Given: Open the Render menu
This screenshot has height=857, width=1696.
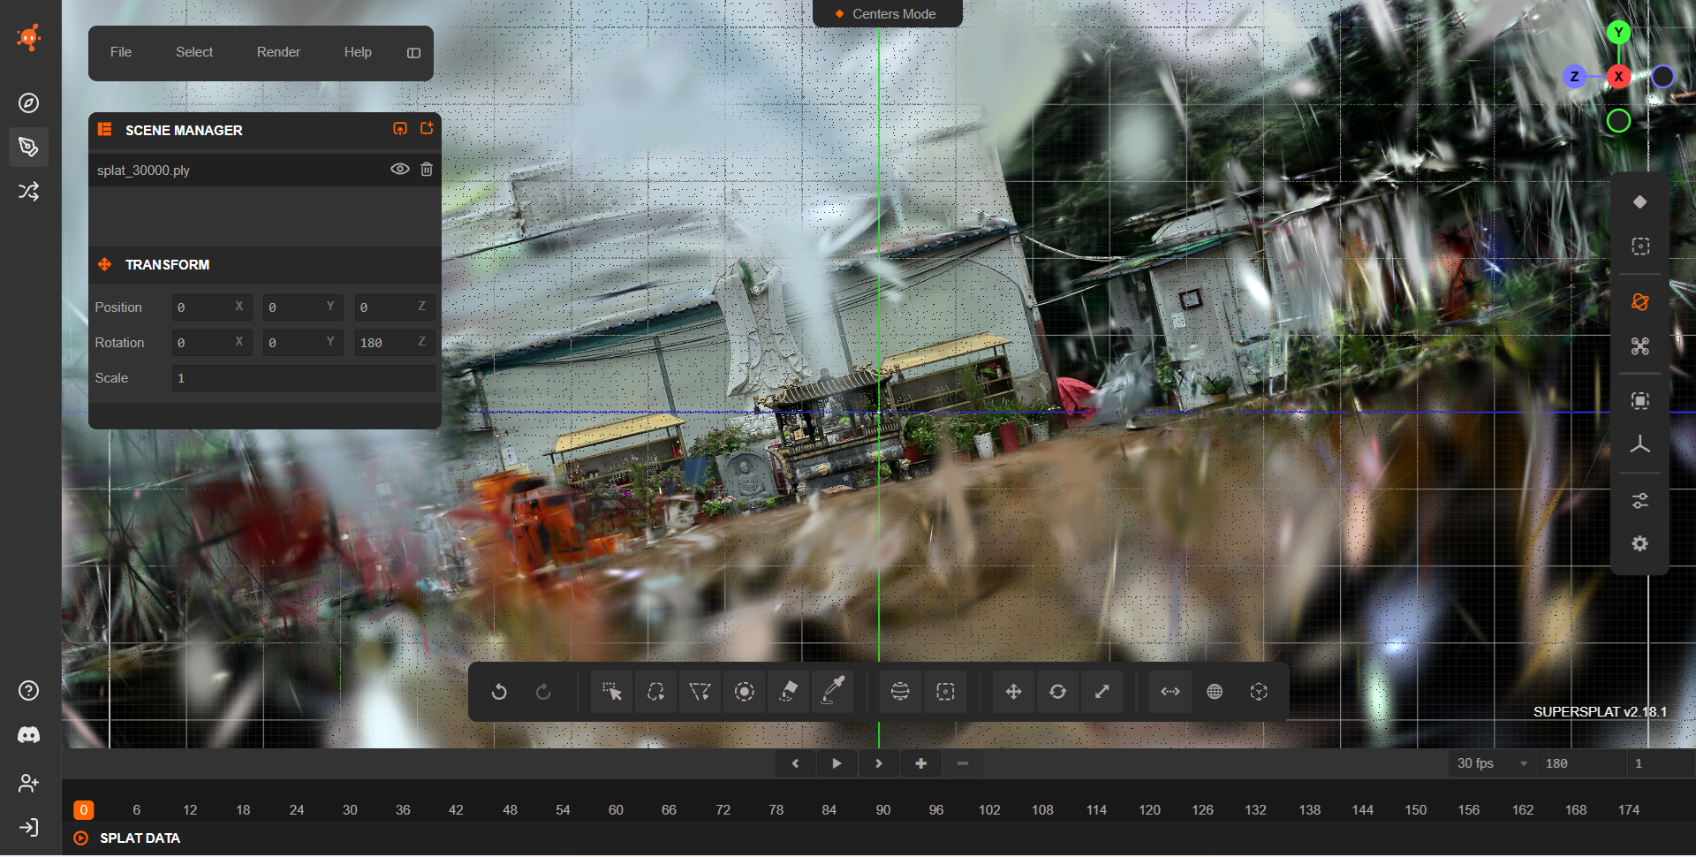Looking at the screenshot, I should [278, 52].
